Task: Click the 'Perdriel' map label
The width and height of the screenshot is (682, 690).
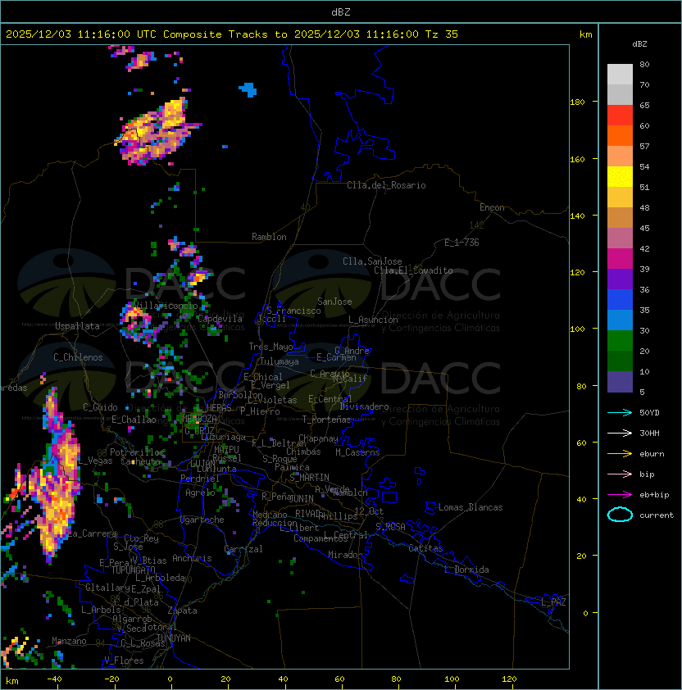Action: pyautogui.click(x=200, y=478)
